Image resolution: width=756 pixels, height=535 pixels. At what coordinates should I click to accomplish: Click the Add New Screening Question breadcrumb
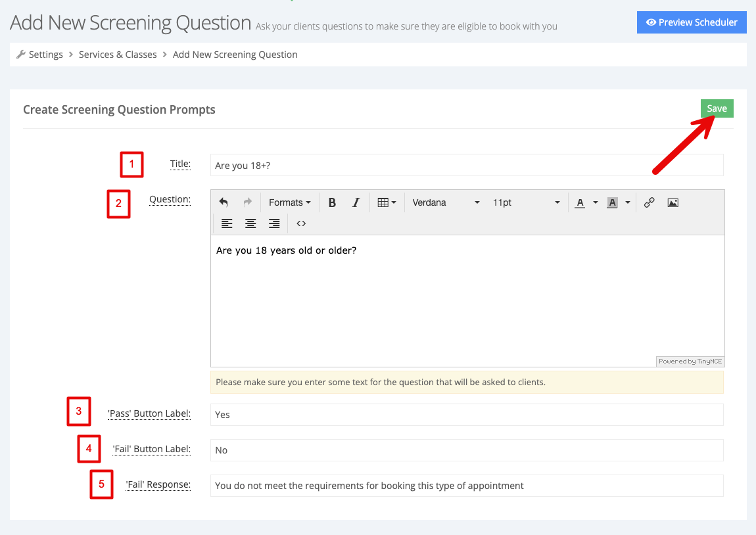pyautogui.click(x=235, y=55)
